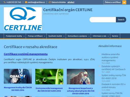The width and height of the screenshot is (130, 97).
Task: Focus the search text field
Action: [x=103, y=20]
